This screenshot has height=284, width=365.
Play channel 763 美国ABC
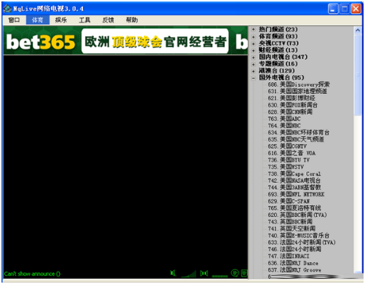point(284,119)
